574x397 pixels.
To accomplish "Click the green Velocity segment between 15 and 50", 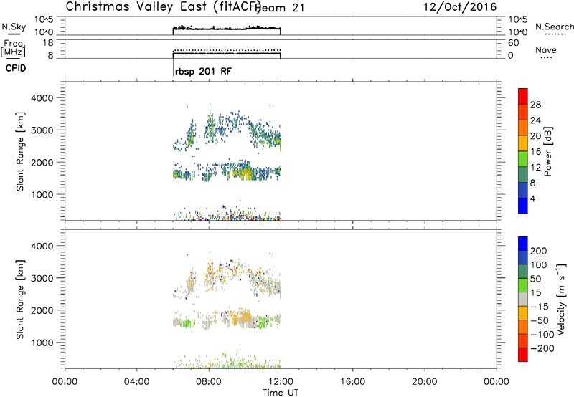I will click(523, 285).
